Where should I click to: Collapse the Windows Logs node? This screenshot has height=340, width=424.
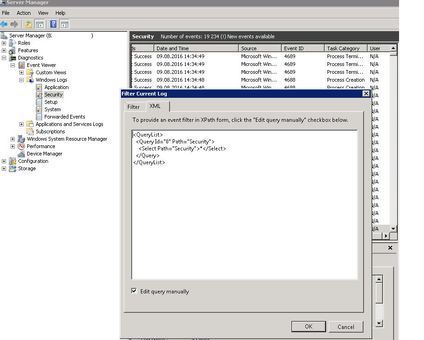click(21, 80)
